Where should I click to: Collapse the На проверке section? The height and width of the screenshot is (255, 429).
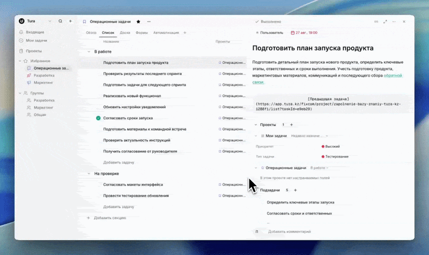(88, 174)
